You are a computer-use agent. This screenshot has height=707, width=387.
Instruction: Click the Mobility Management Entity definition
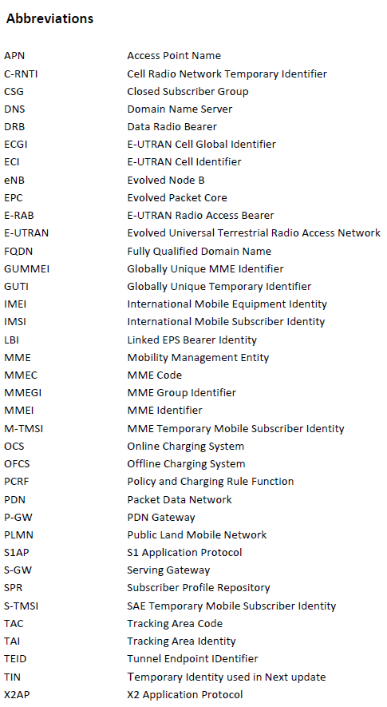point(198,358)
